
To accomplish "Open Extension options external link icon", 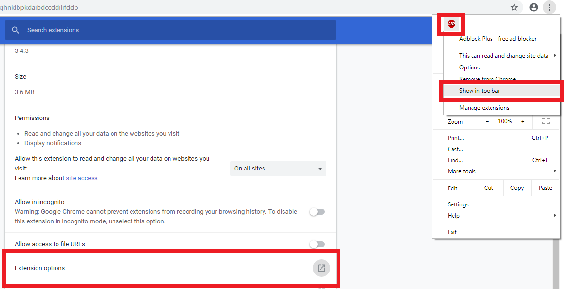I will tap(321, 268).
